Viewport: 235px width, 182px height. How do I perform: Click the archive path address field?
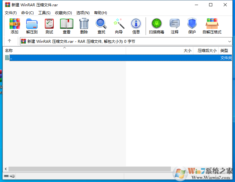coord(126,41)
